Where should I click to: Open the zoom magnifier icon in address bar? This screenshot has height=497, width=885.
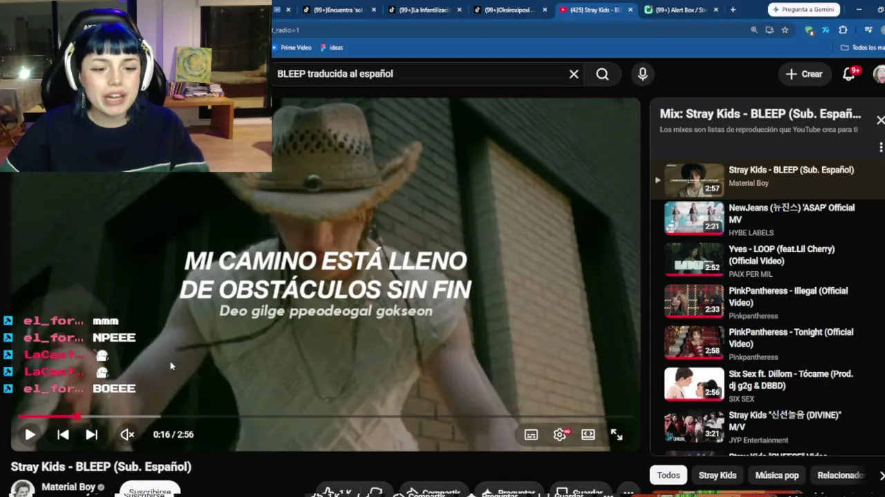click(754, 30)
